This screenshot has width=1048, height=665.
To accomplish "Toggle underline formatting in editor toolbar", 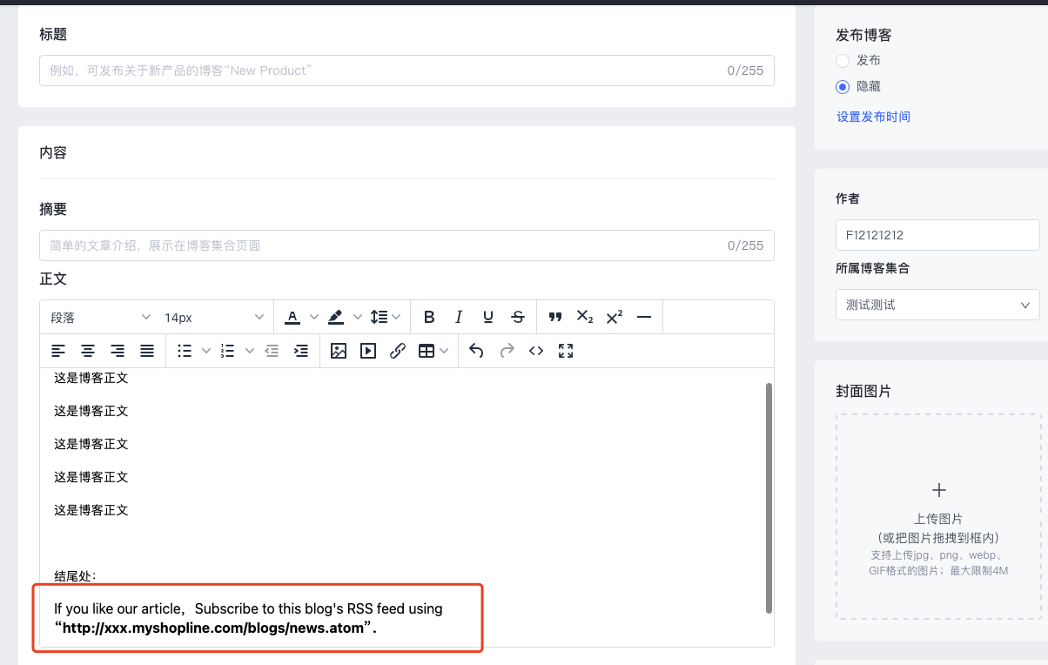I will [x=488, y=318].
